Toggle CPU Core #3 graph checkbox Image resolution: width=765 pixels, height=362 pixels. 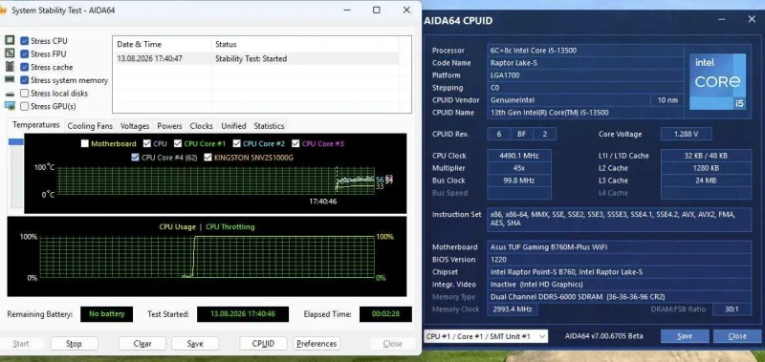(295, 143)
